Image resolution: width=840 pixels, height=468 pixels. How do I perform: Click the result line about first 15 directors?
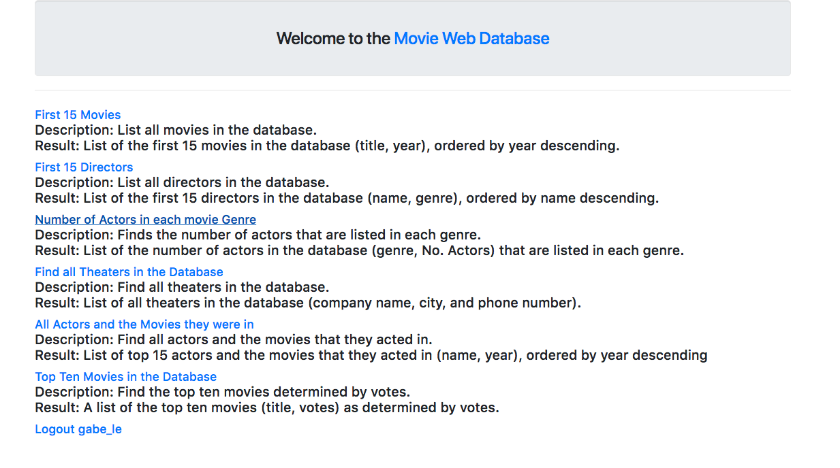[x=347, y=198]
